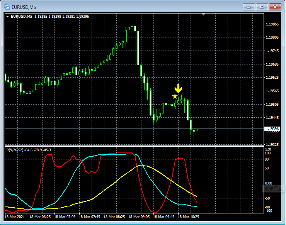Click the indicator scale value 120

point(268,149)
